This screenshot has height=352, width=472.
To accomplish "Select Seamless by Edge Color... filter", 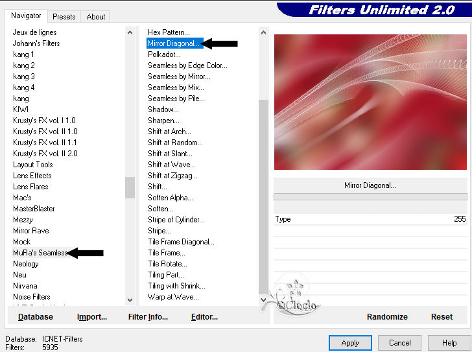I will point(187,65).
